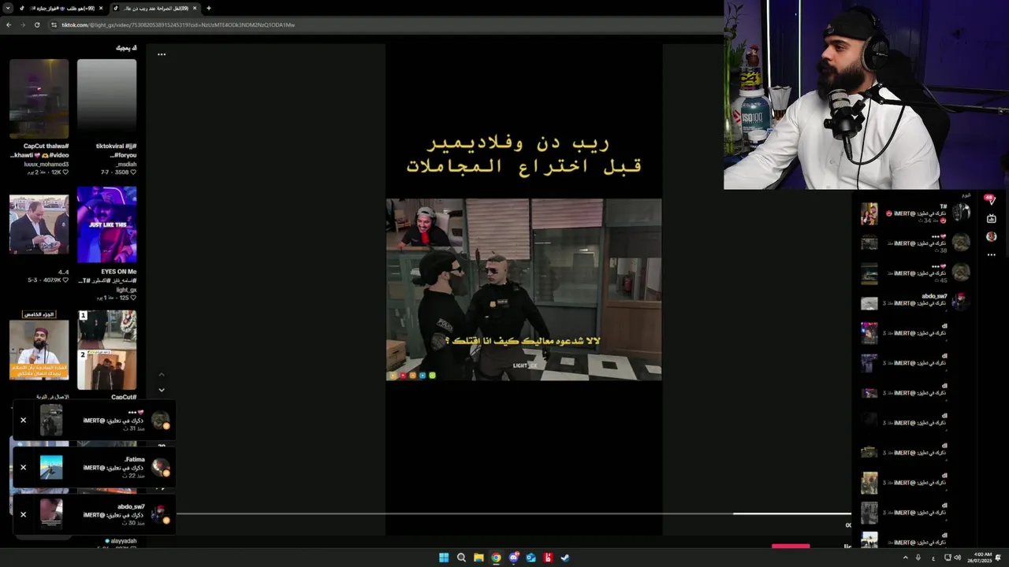Viewport: 1009px width, 567px height.
Task: Click the luuux_mohamed3 username link
Action: click(46, 164)
